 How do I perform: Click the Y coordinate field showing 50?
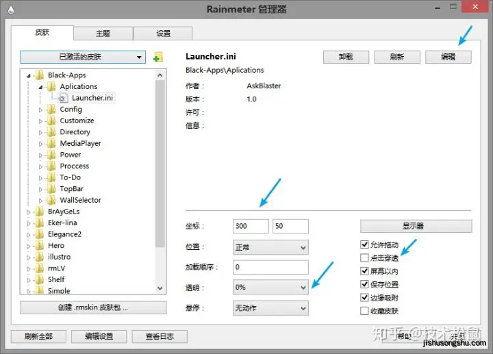point(290,226)
